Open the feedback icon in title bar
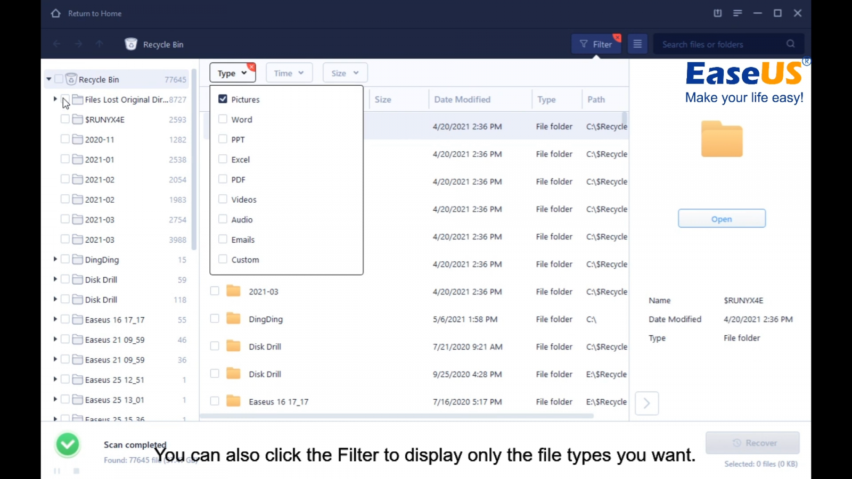This screenshot has height=479, width=852. 718,13
